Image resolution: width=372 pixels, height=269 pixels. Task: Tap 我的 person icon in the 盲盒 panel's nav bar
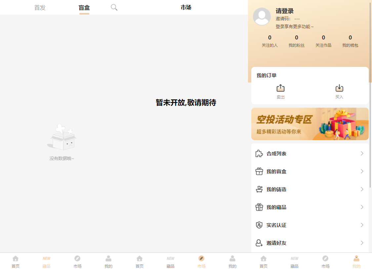point(108,258)
